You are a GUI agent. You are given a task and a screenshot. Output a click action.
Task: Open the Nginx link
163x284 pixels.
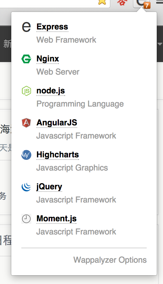point(48,59)
